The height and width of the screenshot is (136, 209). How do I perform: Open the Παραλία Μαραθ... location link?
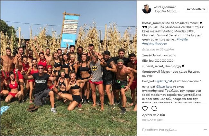click(x=167, y=11)
